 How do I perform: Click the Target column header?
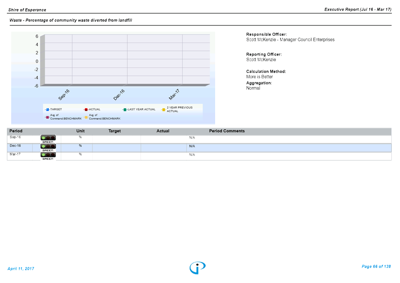[x=115, y=131]
